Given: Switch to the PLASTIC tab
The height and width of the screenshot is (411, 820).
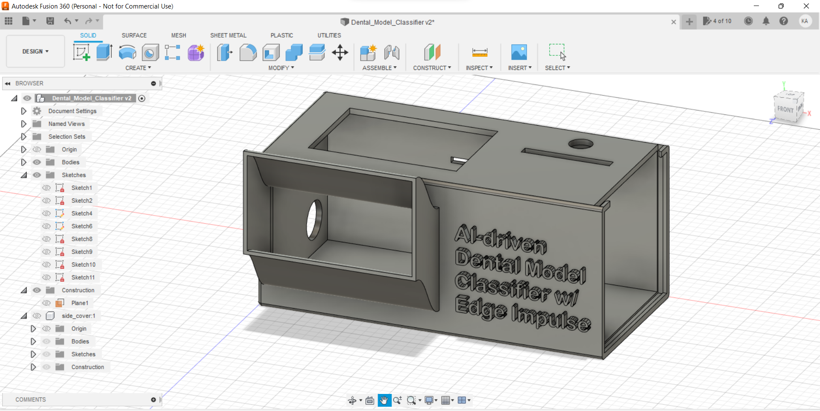Looking at the screenshot, I should [x=281, y=35].
